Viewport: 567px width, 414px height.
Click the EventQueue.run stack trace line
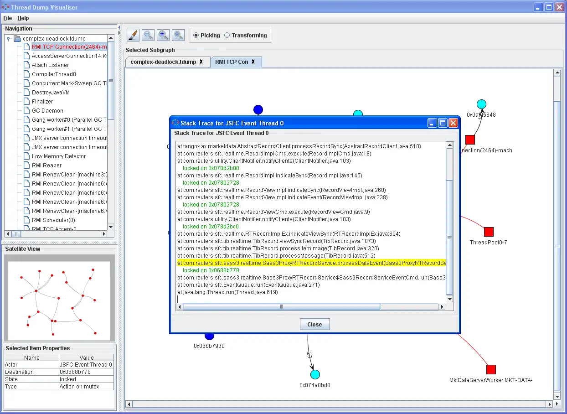pos(248,285)
